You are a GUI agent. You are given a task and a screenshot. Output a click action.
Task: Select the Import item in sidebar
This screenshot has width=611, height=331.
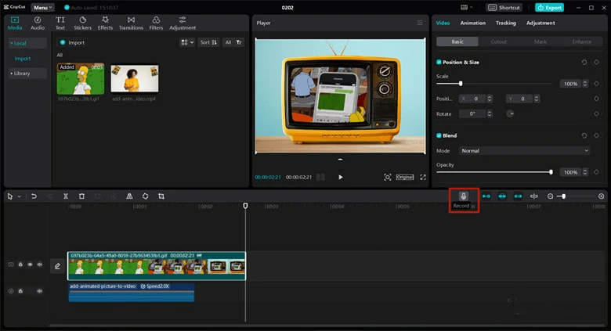[x=22, y=59]
